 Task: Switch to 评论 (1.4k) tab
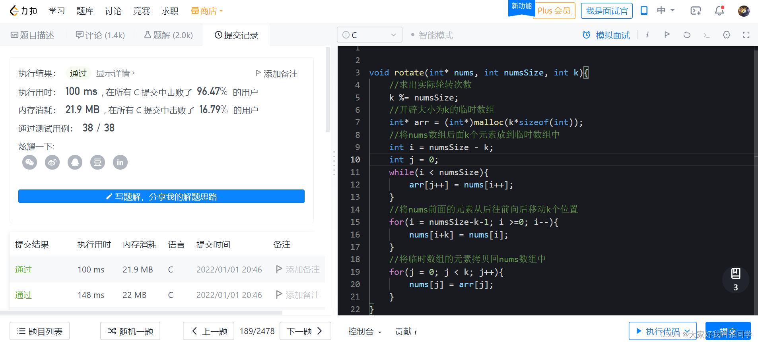100,35
